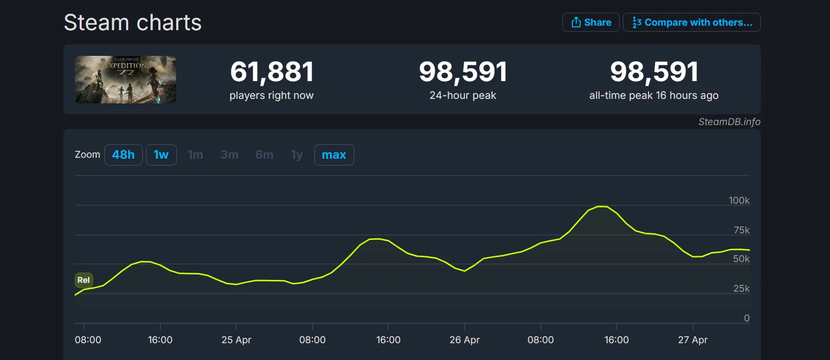The width and height of the screenshot is (830, 360).
Task: Click the Expedition 33 game thumbnail
Action: click(x=125, y=80)
